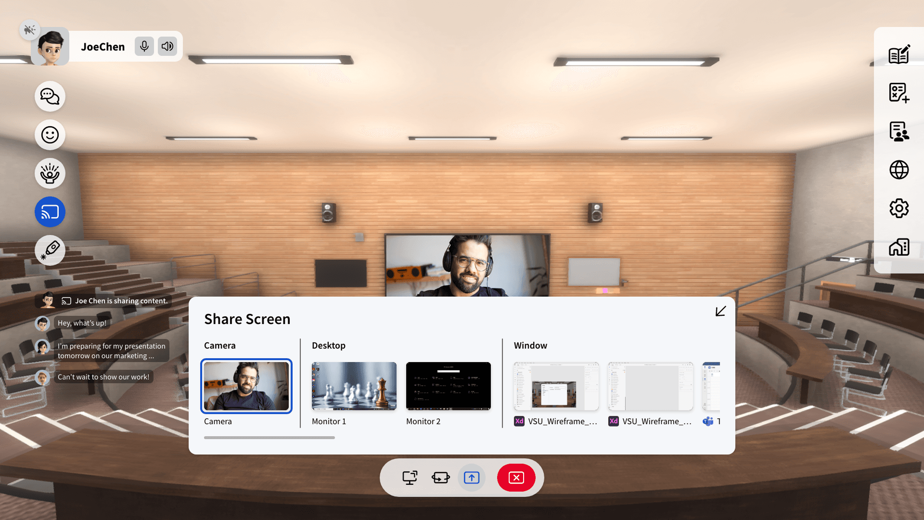This screenshot has height=520, width=924.
Task: Open the notebook edit icon
Action: click(x=899, y=54)
